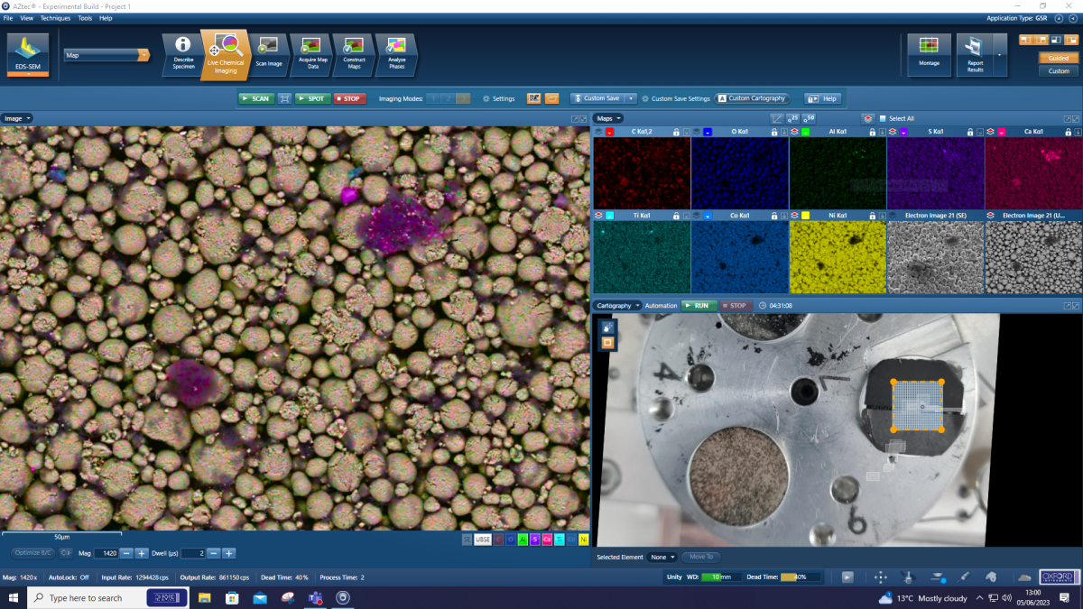Select the Scan Image step
The width and height of the screenshot is (1083, 609).
268,54
